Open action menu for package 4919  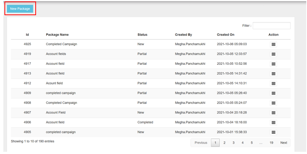[273, 54]
